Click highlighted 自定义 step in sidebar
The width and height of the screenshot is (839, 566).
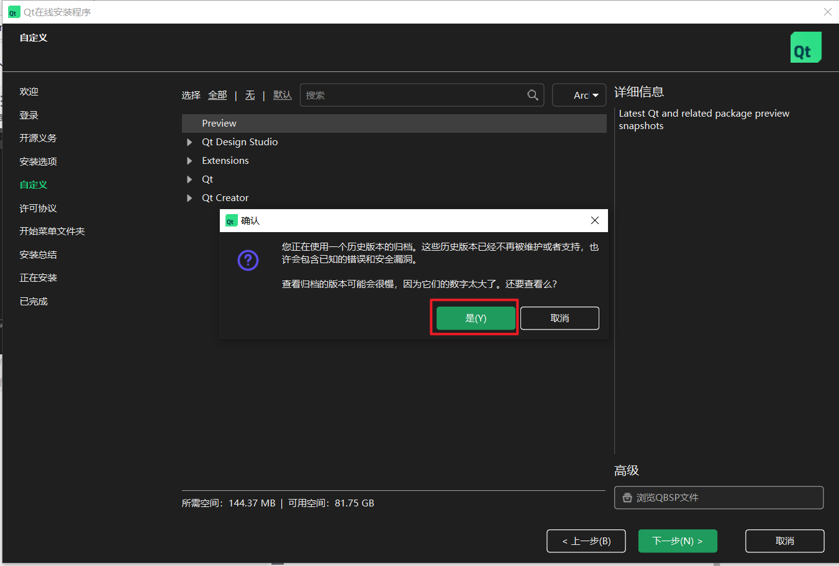tap(34, 185)
